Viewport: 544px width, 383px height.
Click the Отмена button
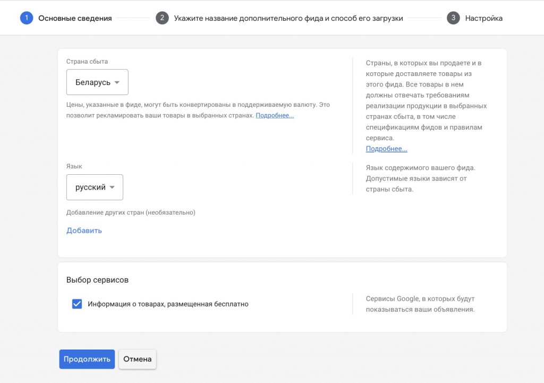pos(138,359)
